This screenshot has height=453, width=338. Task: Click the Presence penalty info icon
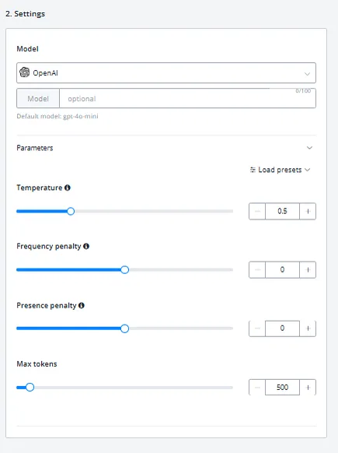click(82, 305)
